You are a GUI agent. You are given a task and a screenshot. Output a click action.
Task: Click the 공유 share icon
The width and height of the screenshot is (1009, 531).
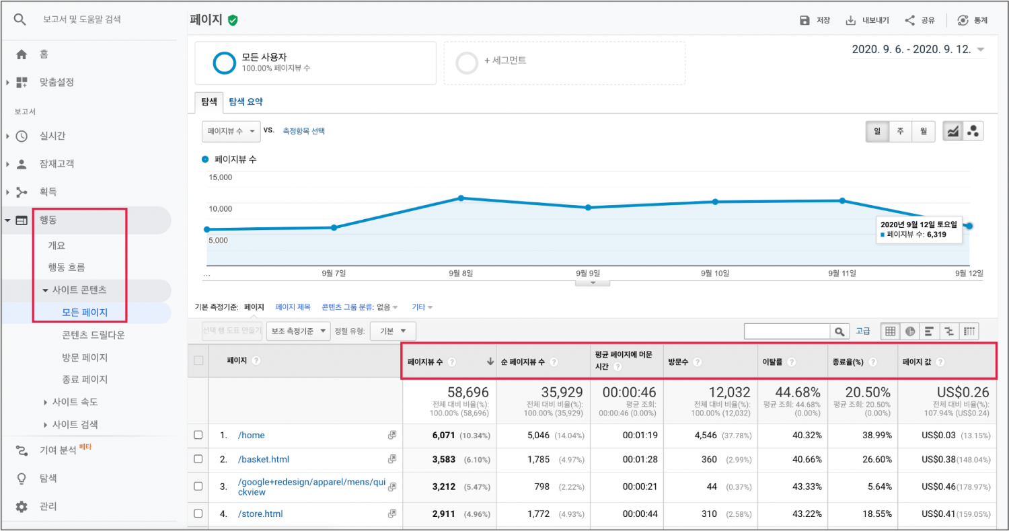point(910,20)
